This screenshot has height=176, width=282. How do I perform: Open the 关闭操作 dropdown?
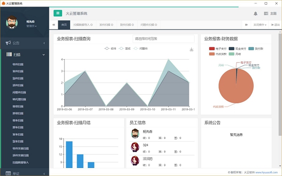tap(260, 25)
